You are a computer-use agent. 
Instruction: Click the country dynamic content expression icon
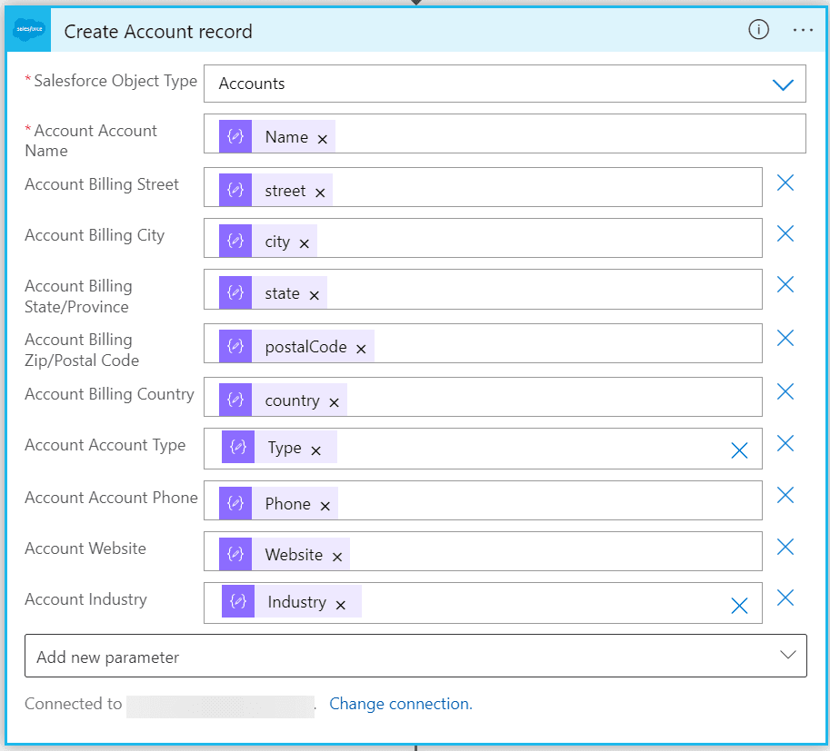click(235, 400)
